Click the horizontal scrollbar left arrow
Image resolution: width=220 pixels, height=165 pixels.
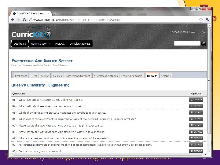(11, 155)
